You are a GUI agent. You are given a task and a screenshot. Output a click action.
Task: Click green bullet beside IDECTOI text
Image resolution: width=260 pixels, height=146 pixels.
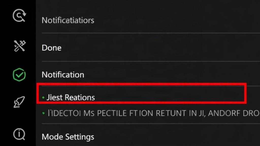[x=43, y=113]
